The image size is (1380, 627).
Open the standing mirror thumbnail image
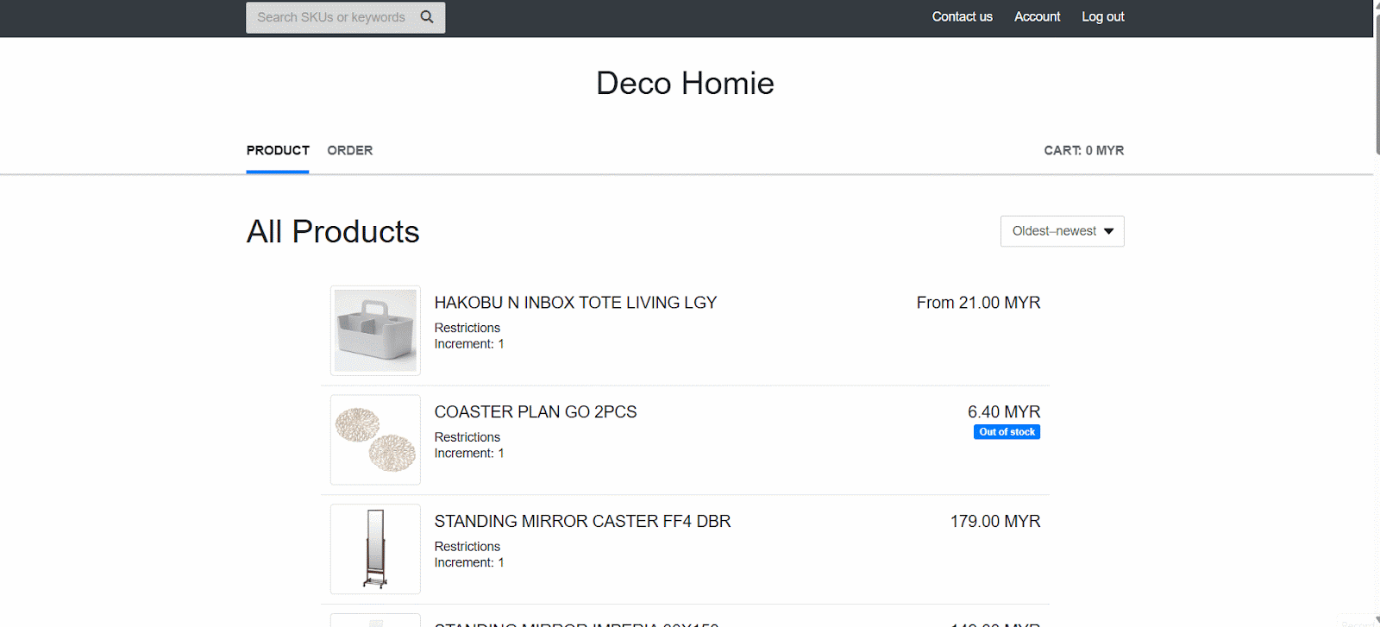coord(375,549)
